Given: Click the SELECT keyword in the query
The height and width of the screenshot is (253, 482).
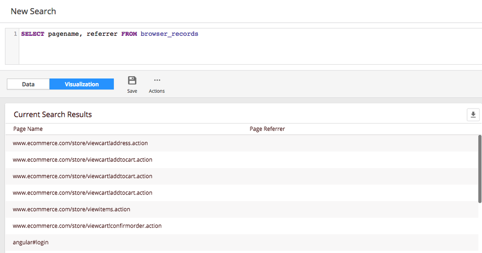Looking at the screenshot, I should pyautogui.click(x=32, y=34).
